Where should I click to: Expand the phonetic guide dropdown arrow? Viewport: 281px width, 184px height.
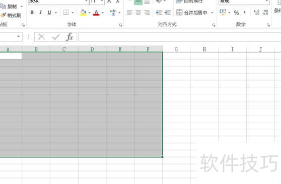click(x=119, y=13)
